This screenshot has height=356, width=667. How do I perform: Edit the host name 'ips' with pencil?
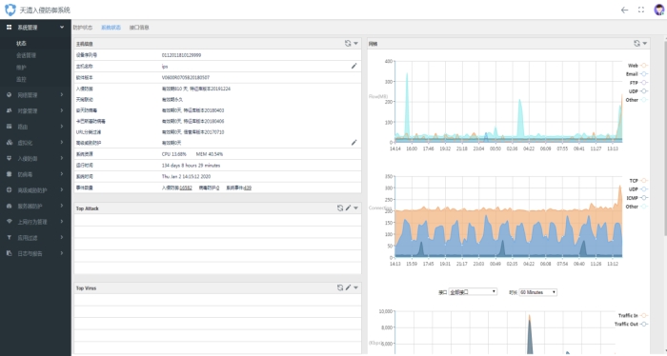click(354, 66)
